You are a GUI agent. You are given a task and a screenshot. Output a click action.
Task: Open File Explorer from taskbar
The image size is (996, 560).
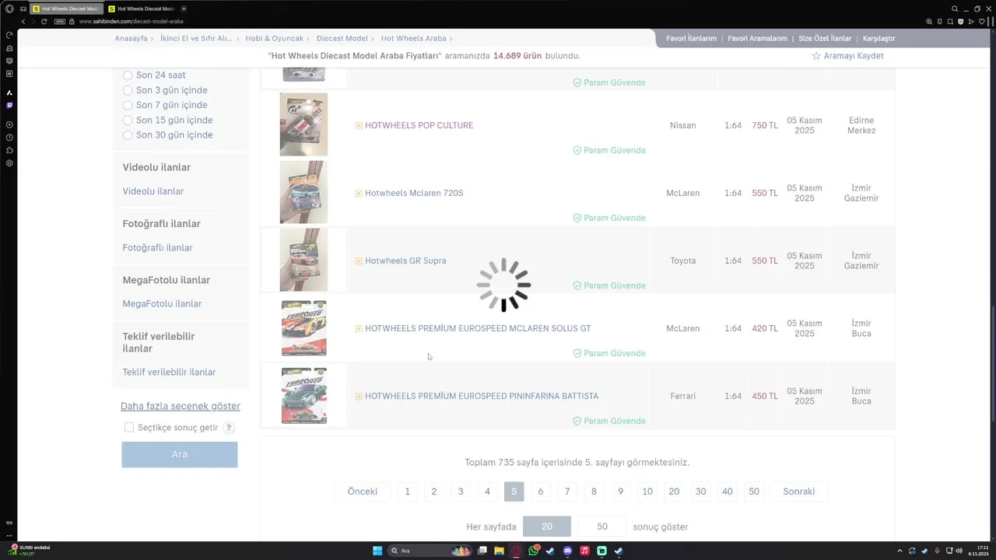[499, 551]
